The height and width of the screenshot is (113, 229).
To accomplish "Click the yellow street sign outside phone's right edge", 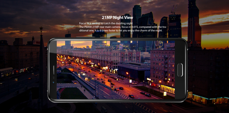I will pos(190,95).
